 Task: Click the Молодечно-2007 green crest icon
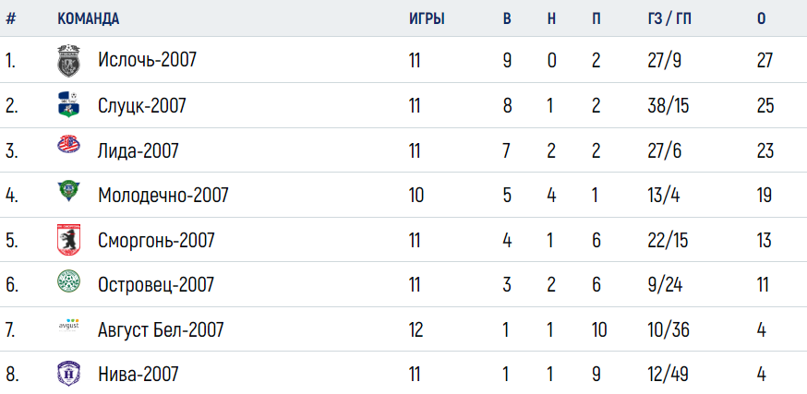point(68,191)
